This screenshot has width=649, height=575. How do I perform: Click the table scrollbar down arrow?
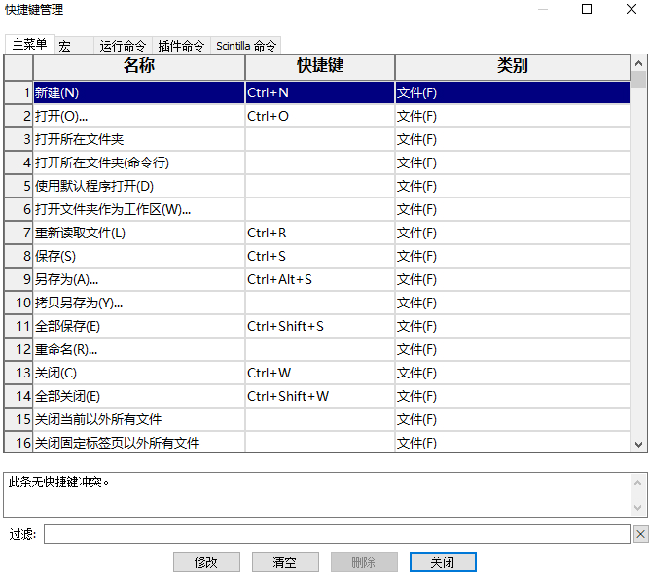pos(638,445)
